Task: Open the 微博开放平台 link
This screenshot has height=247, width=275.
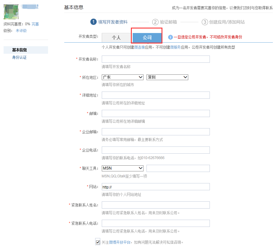Action: coord(119,242)
